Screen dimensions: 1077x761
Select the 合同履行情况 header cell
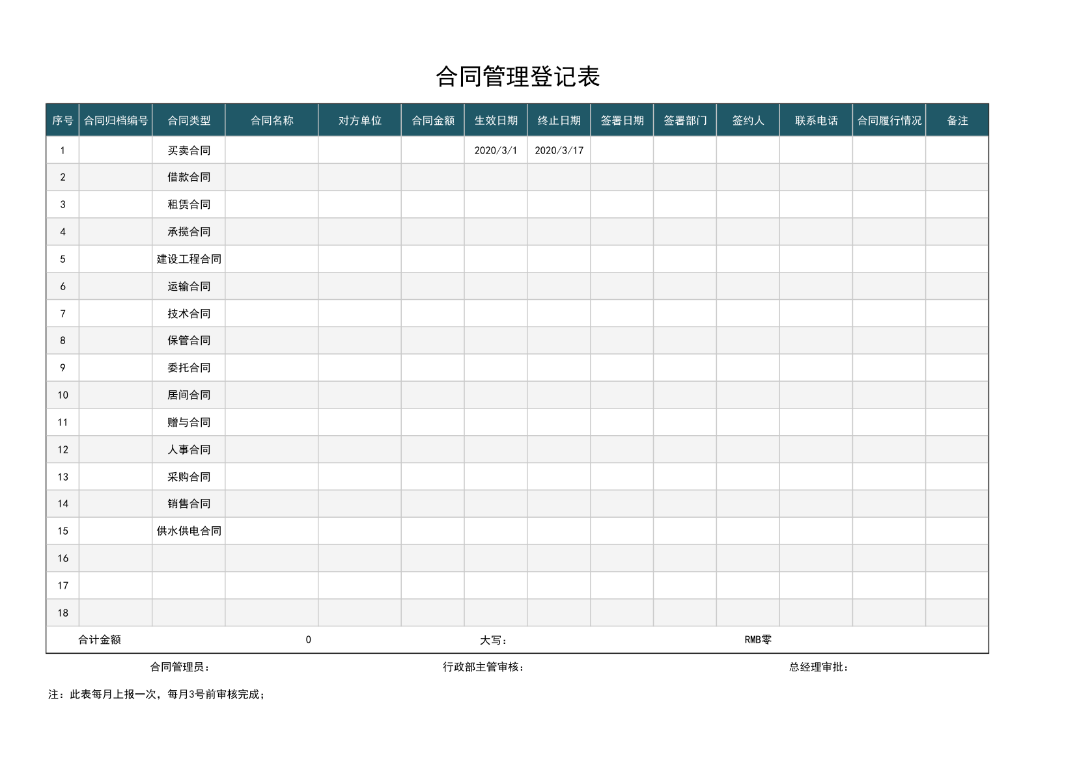tap(889, 120)
